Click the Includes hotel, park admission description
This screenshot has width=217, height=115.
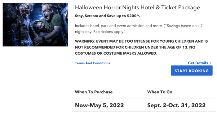click(x=139, y=29)
